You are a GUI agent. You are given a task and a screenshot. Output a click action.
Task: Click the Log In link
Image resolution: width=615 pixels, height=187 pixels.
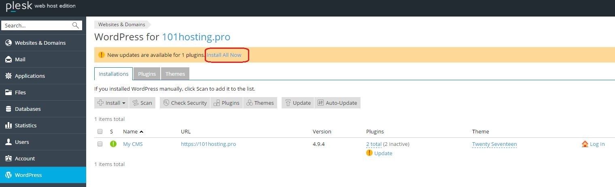click(597, 144)
